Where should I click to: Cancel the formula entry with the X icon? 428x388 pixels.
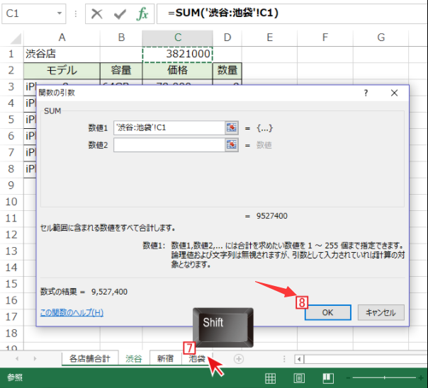click(x=96, y=13)
